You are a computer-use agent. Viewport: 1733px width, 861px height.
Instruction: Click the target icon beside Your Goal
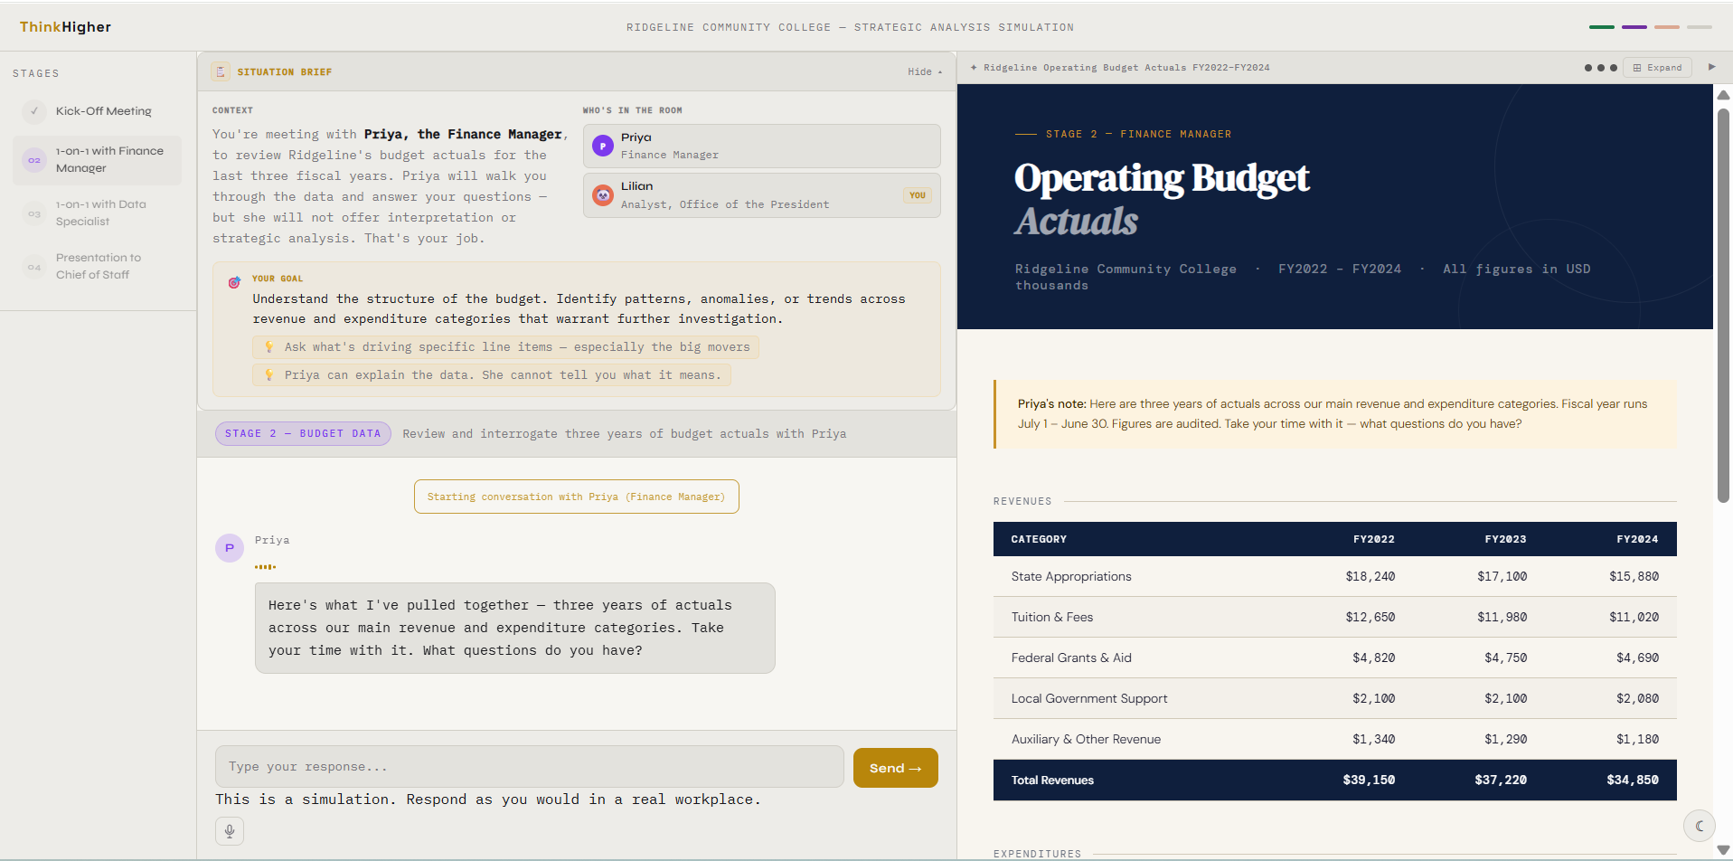pos(234,282)
